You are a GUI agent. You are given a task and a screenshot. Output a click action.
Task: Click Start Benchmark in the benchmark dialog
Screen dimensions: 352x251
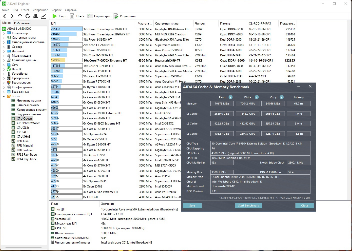click(248, 206)
